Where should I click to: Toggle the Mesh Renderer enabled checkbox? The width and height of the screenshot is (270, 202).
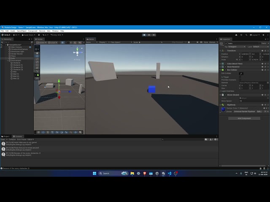(x=226, y=67)
